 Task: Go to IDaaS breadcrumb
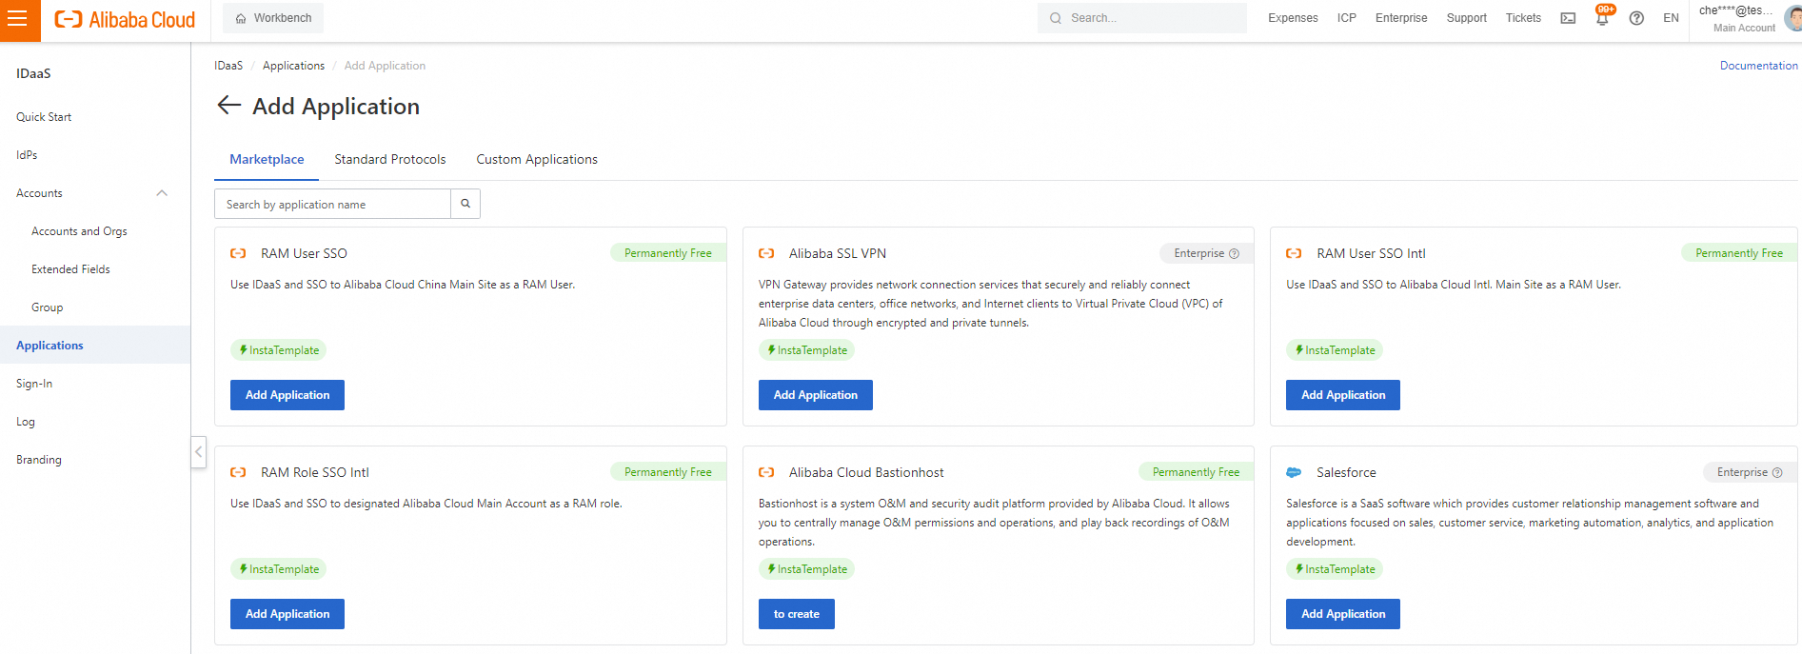(228, 66)
